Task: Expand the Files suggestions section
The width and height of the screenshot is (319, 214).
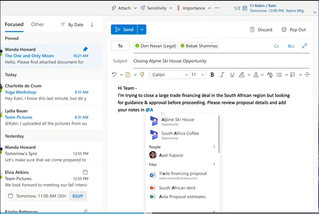Action: pyautogui.click(x=214, y=164)
